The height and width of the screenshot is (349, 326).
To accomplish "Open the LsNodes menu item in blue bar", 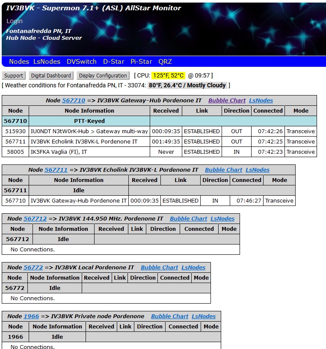I will click(x=47, y=61).
